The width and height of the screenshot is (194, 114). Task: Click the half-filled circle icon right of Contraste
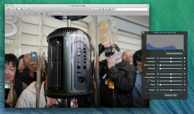point(185,61)
